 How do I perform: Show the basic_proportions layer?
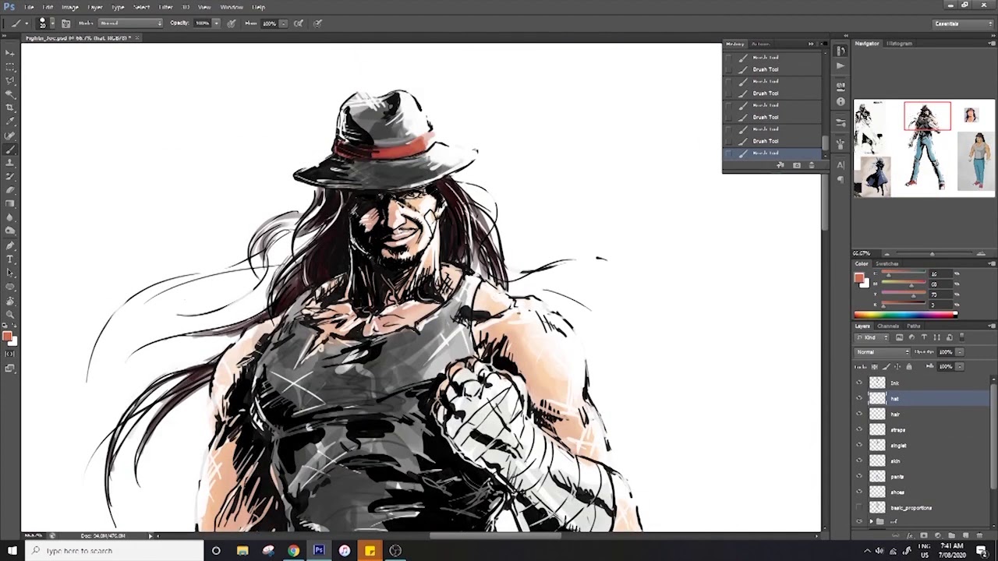tap(859, 507)
